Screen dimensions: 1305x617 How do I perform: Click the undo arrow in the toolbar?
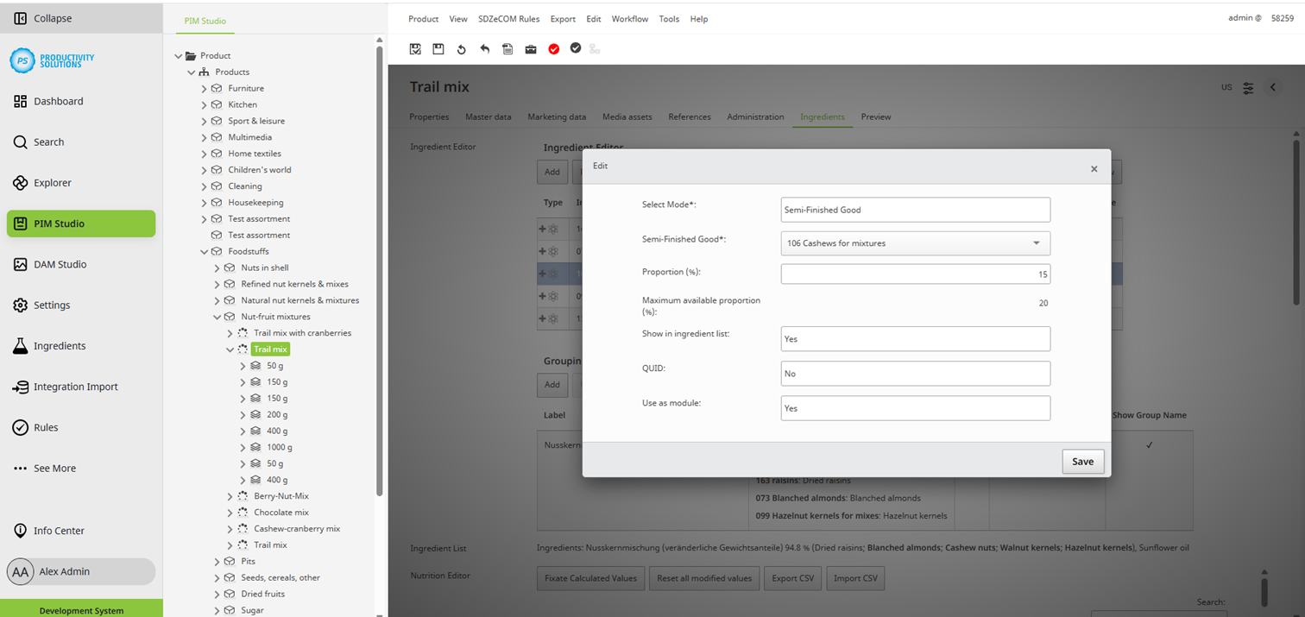click(484, 49)
